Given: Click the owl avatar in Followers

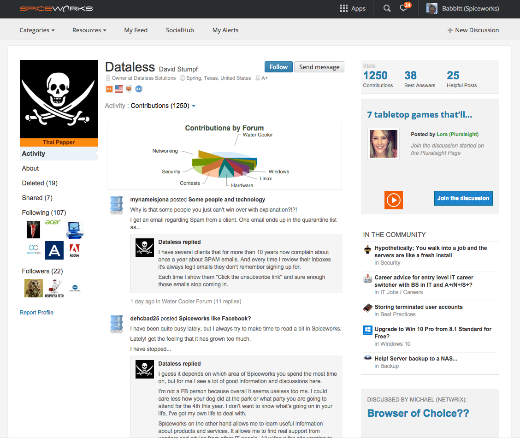Looking at the screenshot, I should 34,288.
